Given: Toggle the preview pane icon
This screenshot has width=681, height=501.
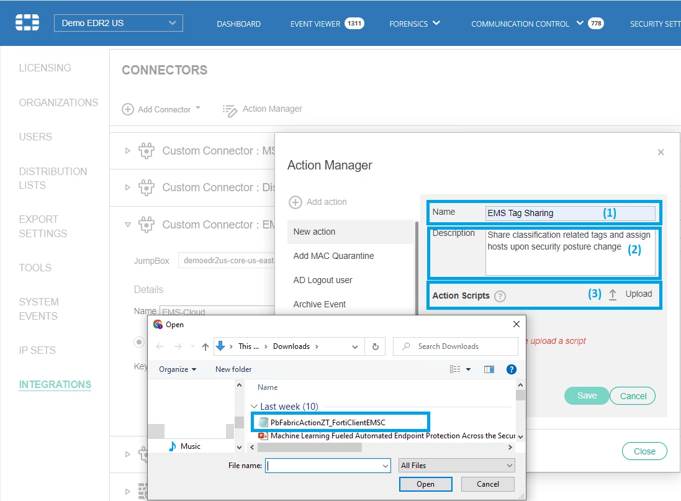Looking at the screenshot, I should coord(489,369).
